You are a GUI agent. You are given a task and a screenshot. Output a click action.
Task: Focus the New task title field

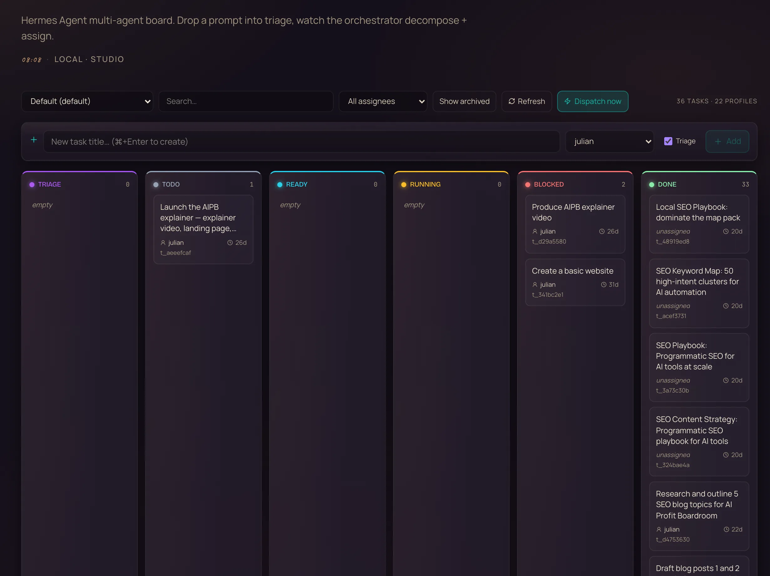coord(301,141)
